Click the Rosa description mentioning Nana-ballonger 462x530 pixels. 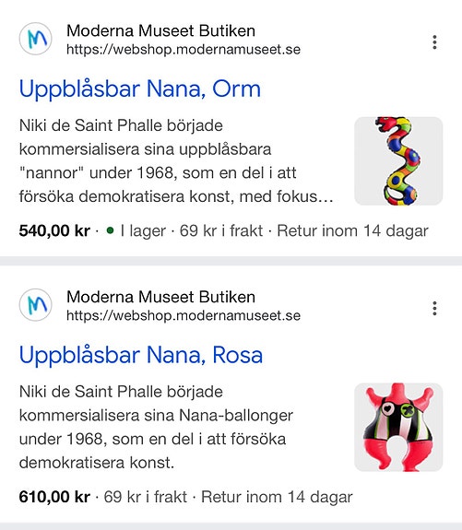pos(156,427)
